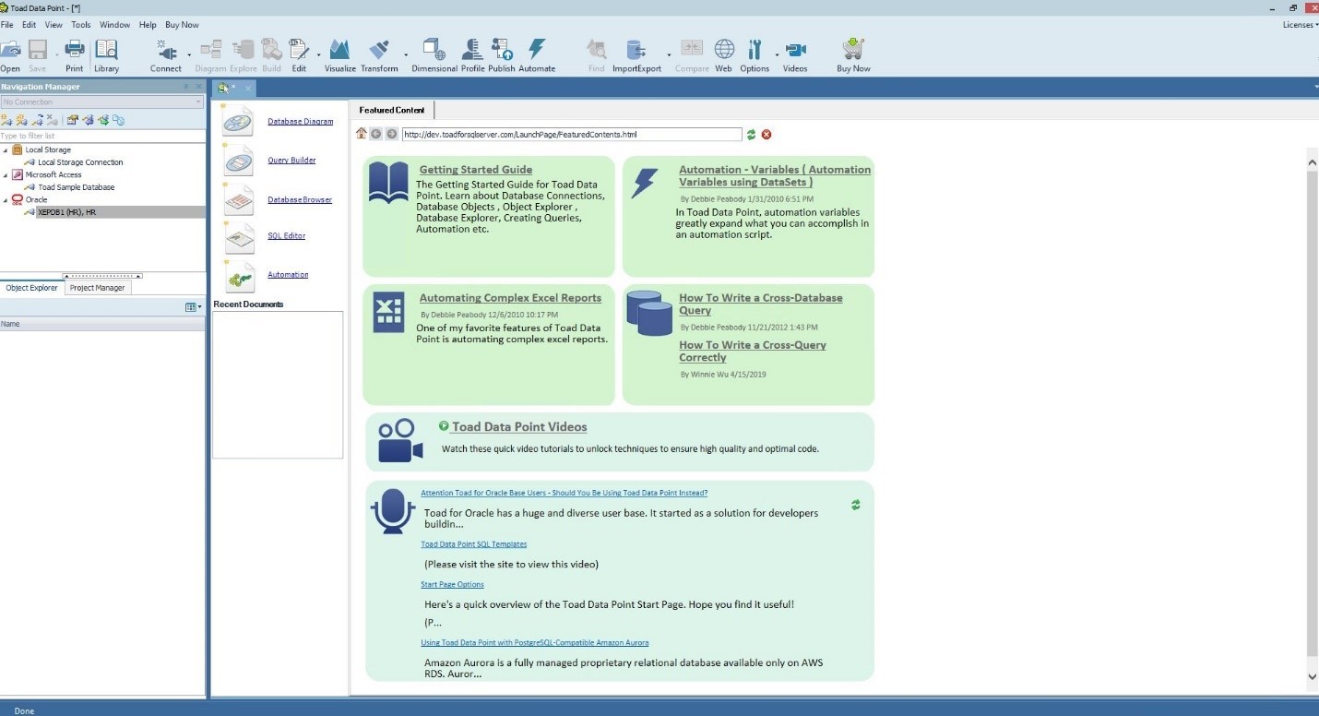This screenshot has width=1319, height=716.
Task: Click the Database Diagram document icon
Action: [x=238, y=121]
